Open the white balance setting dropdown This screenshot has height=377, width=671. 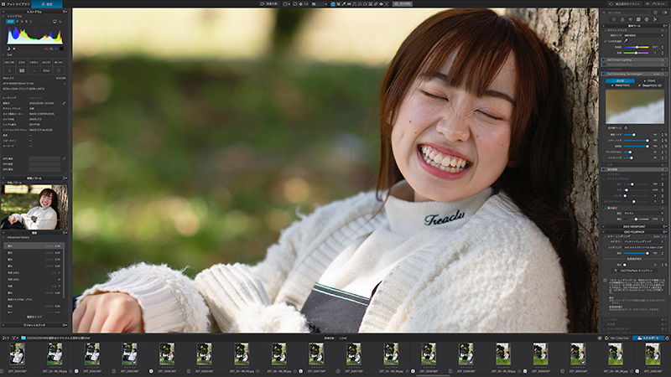pos(645,35)
